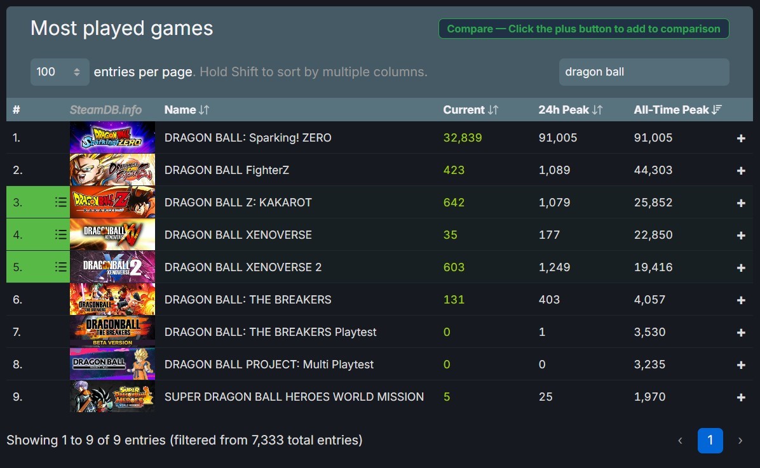
Task: Open DRAGON BALL XENOVERSE thumbnail
Action: point(112,234)
